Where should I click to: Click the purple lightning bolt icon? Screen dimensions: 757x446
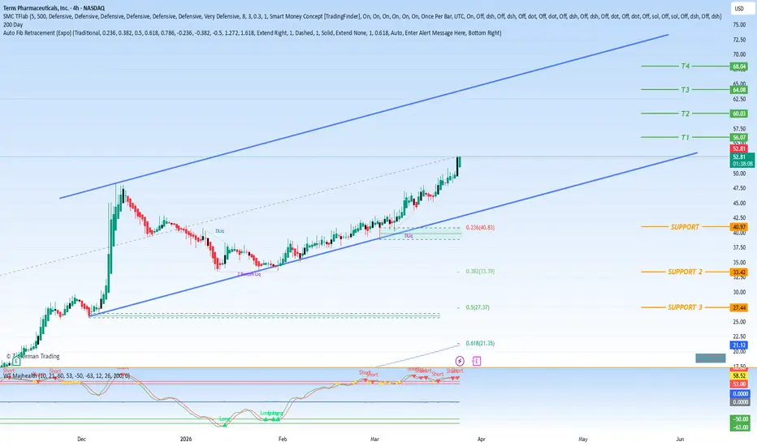tap(460, 361)
